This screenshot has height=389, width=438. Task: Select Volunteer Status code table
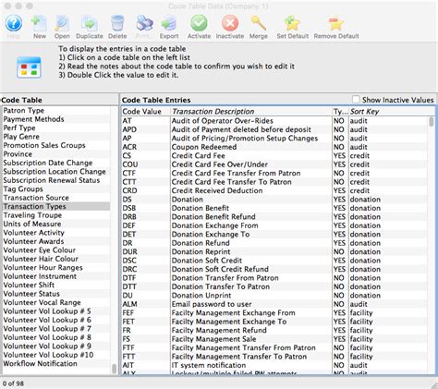pos(56,294)
